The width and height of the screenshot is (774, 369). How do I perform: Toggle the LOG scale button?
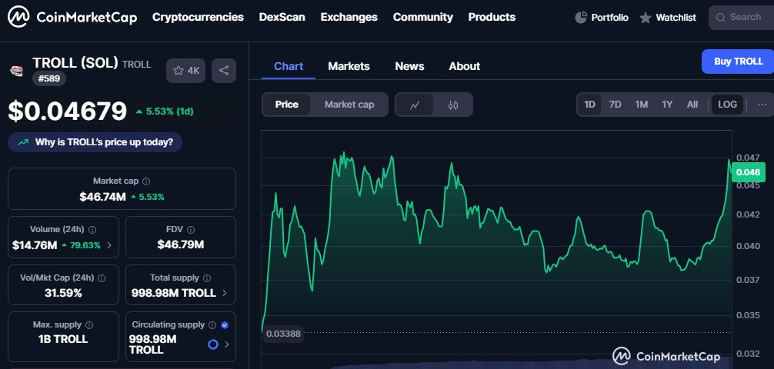pyautogui.click(x=727, y=105)
